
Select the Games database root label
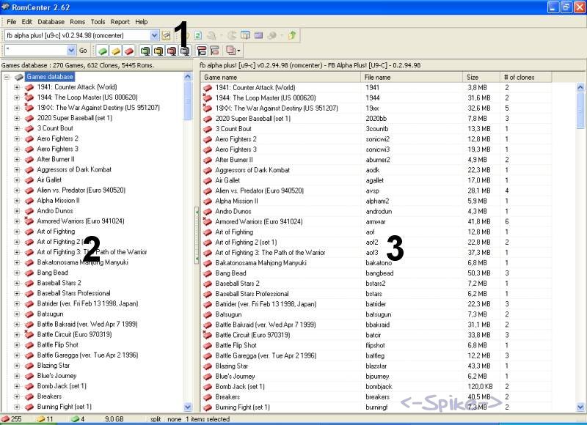pyautogui.click(x=50, y=77)
